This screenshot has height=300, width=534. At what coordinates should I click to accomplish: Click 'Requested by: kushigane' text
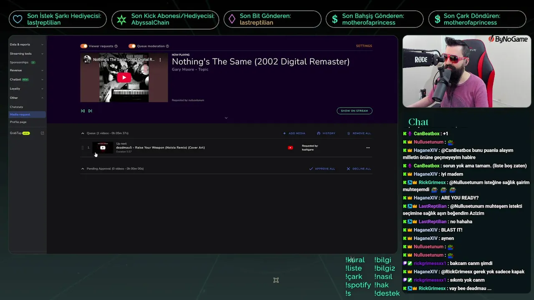(x=310, y=147)
